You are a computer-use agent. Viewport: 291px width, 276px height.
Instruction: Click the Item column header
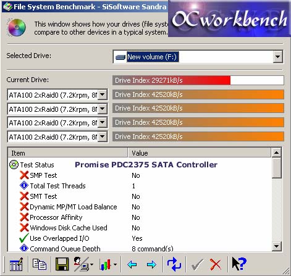[68, 153]
